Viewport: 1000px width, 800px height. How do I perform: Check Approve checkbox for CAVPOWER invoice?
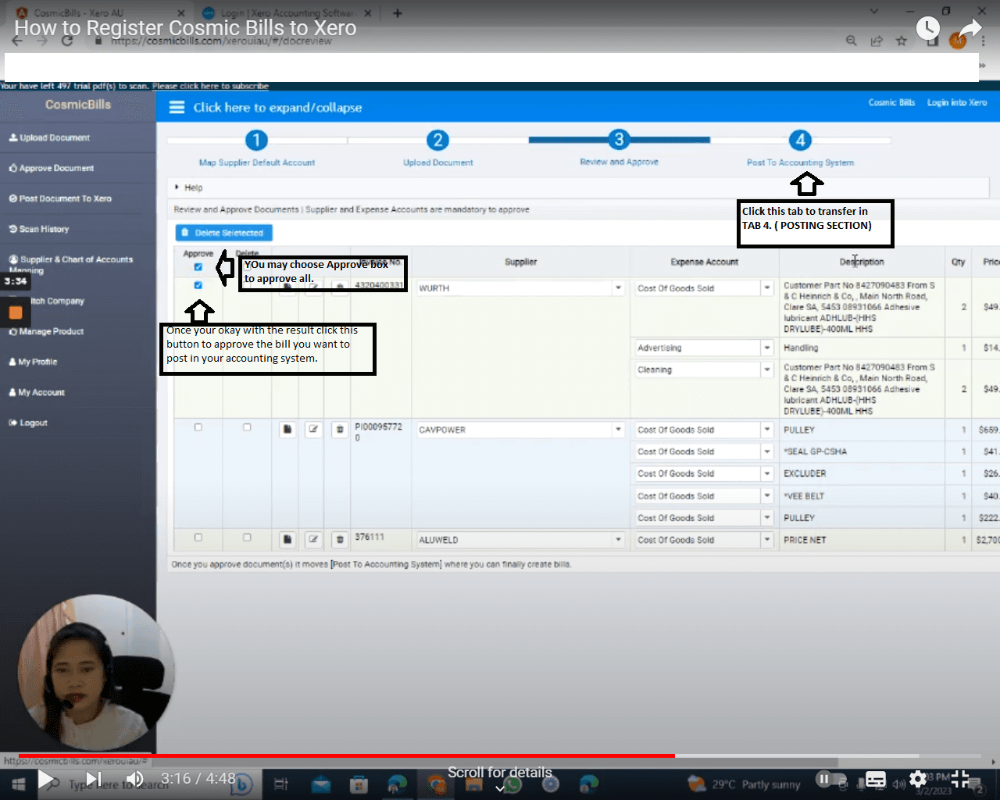[198, 427]
